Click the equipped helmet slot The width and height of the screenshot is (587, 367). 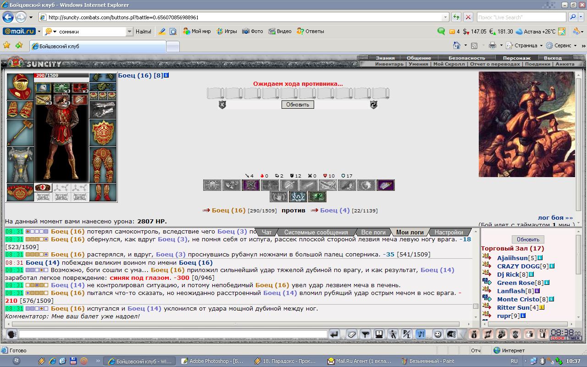[20, 87]
